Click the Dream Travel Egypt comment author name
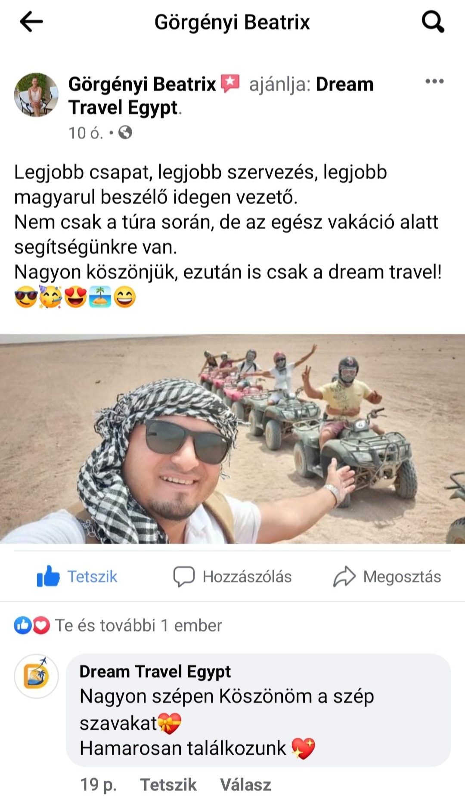Image resolution: width=465 pixels, height=802 pixels. [155, 671]
